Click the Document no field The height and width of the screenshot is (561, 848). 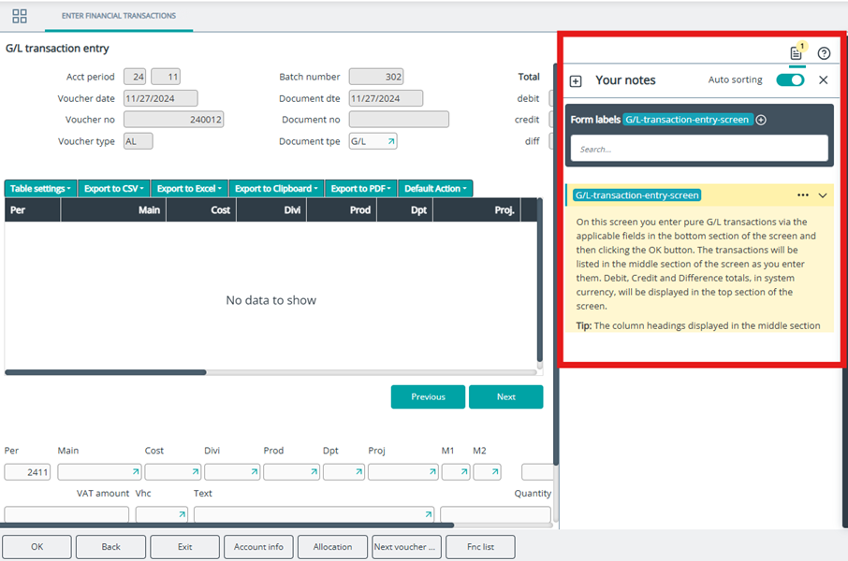pyautogui.click(x=399, y=120)
